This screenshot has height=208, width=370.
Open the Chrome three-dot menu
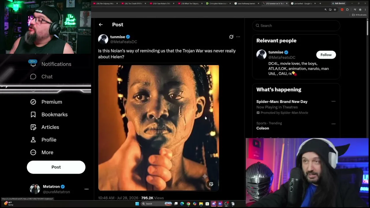[365, 10]
